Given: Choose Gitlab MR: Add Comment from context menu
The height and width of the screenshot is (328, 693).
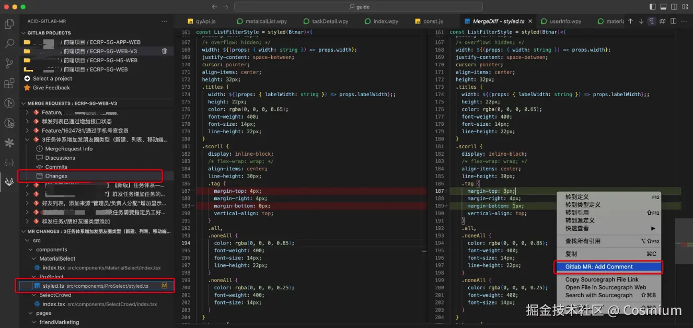Looking at the screenshot, I should pos(598,267).
